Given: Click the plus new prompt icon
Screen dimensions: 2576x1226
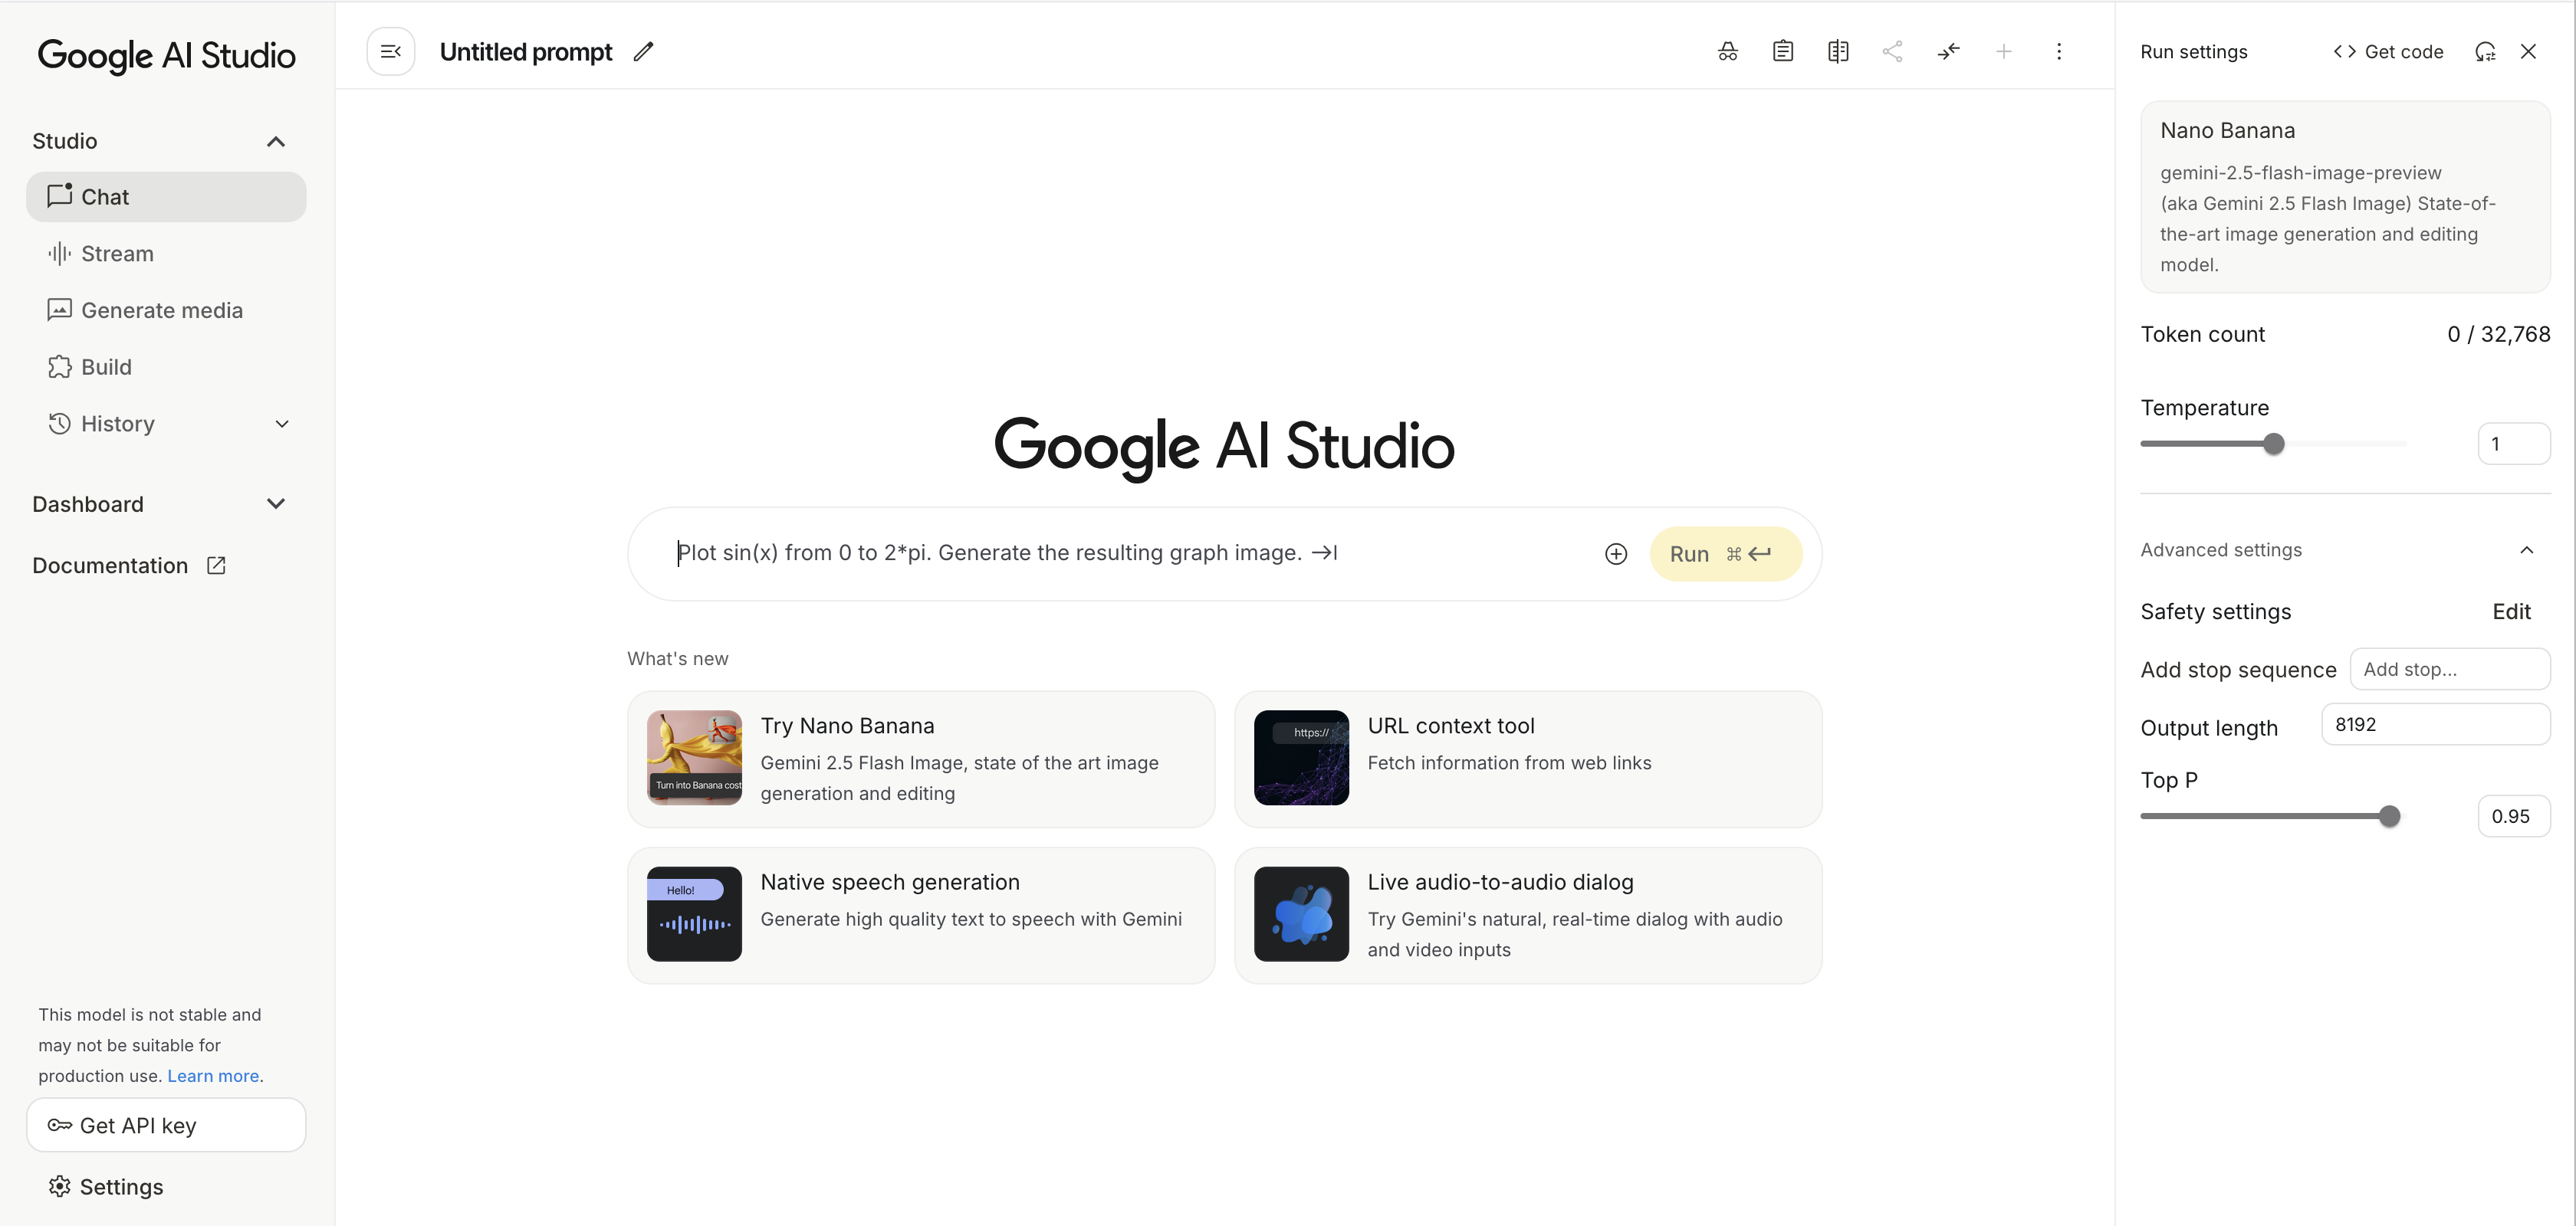Looking at the screenshot, I should pos(2003,52).
